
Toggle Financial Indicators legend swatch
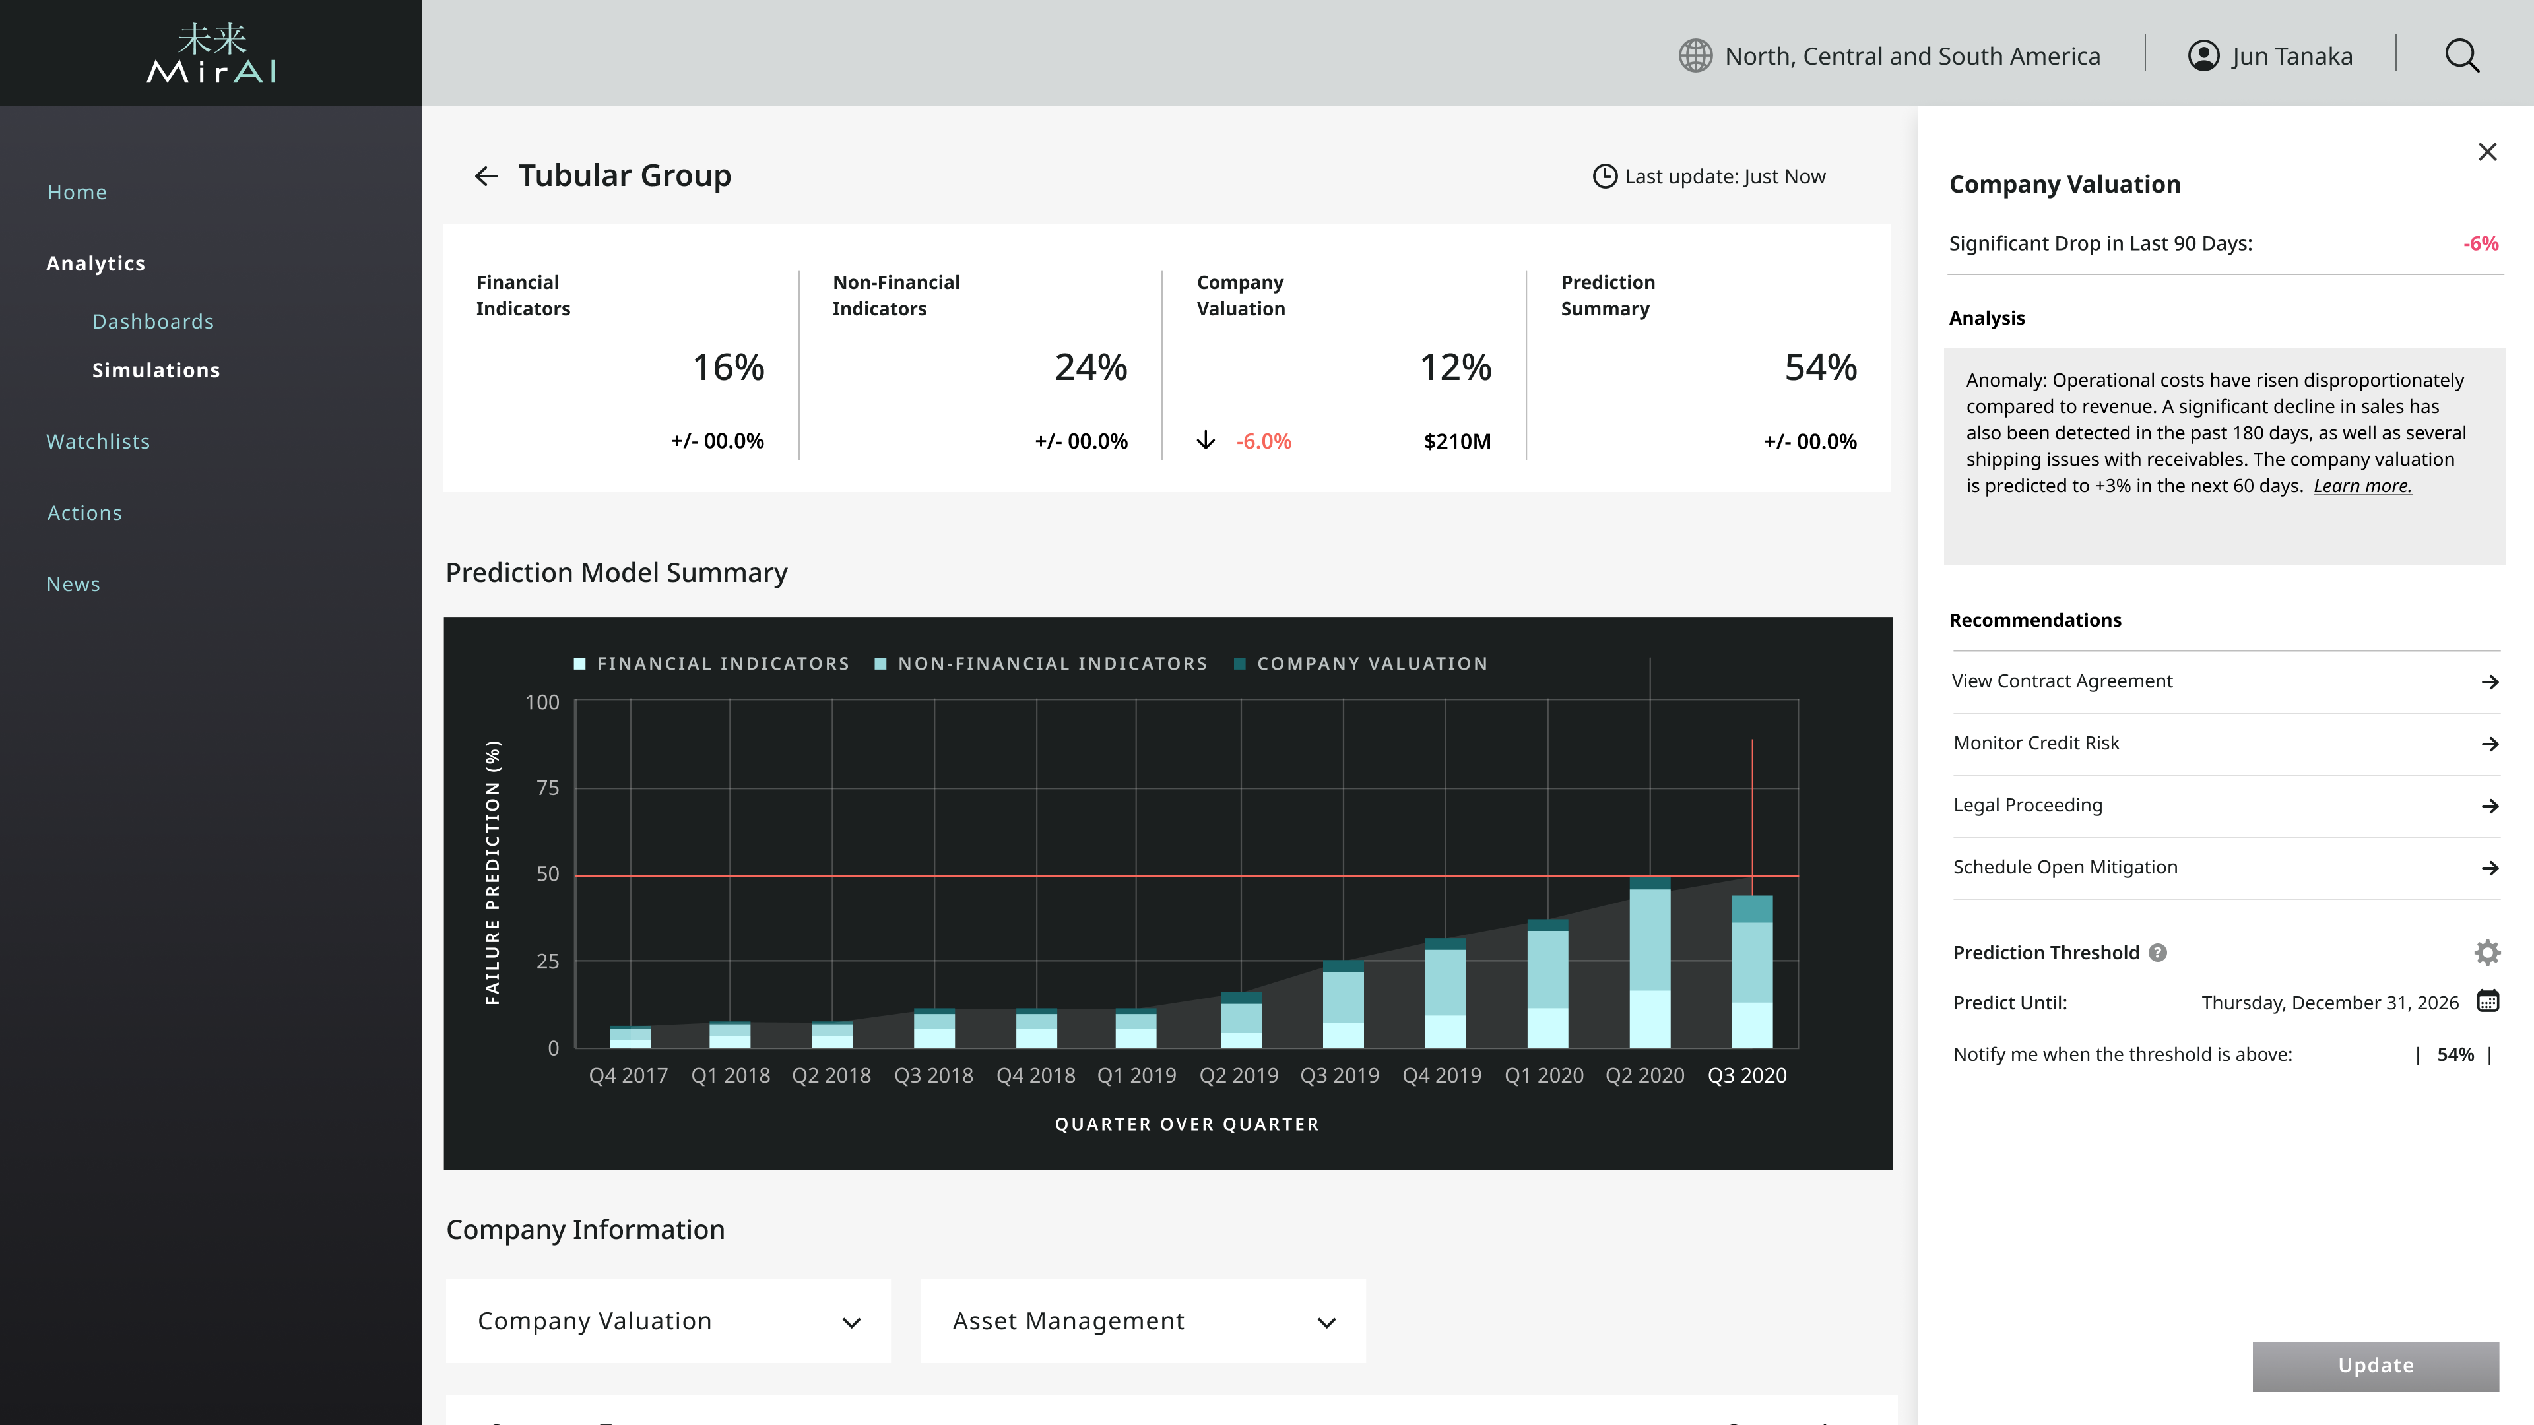click(x=581, y=664)
